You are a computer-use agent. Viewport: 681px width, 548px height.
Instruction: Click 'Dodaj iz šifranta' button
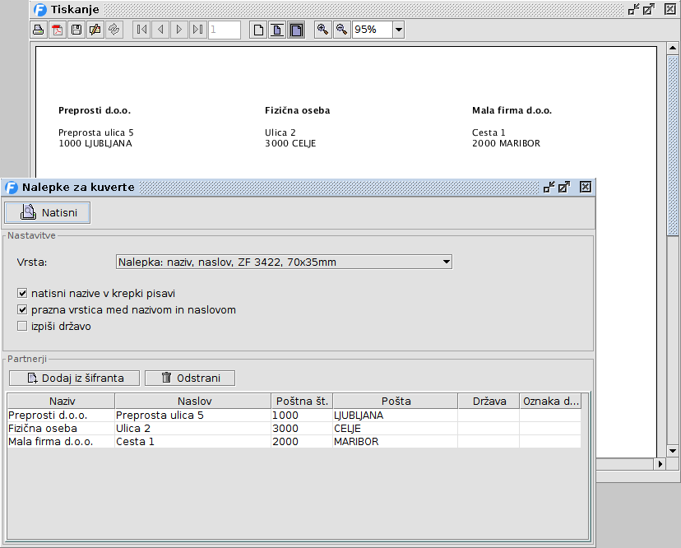75,378
